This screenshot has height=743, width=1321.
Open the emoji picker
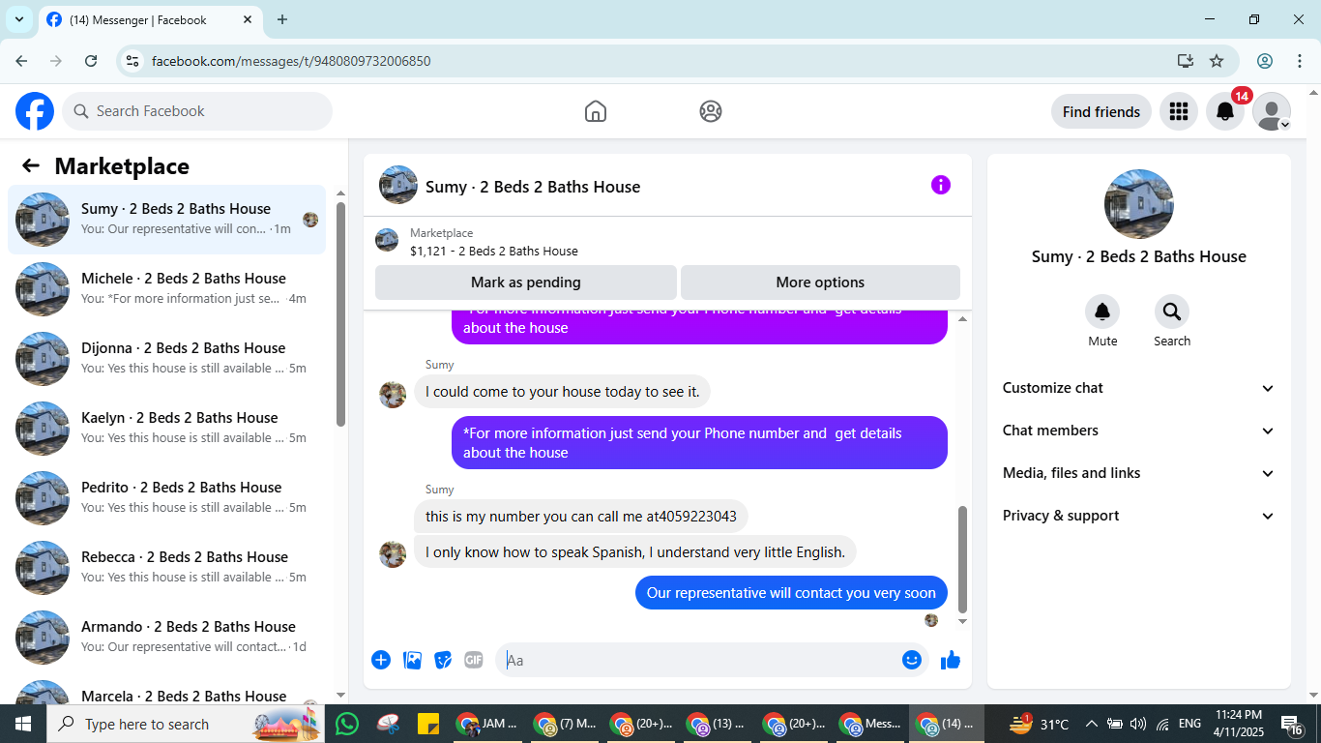(912, 660)
